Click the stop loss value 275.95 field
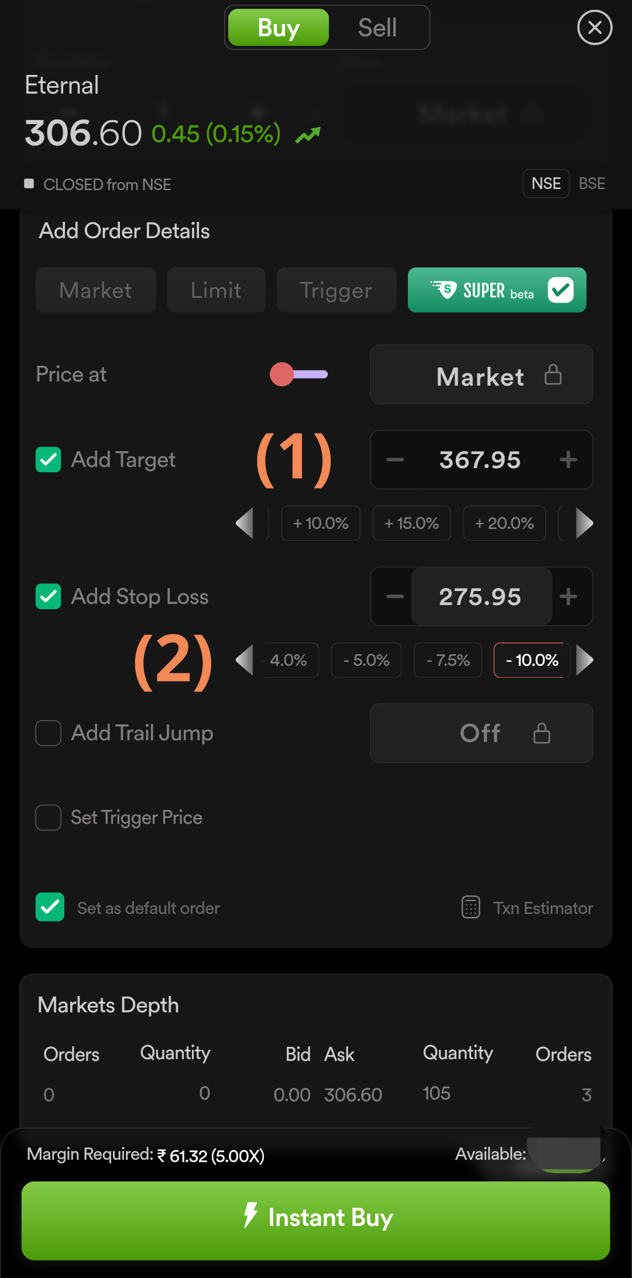632x1278 pixels. (x=480, y=597)
